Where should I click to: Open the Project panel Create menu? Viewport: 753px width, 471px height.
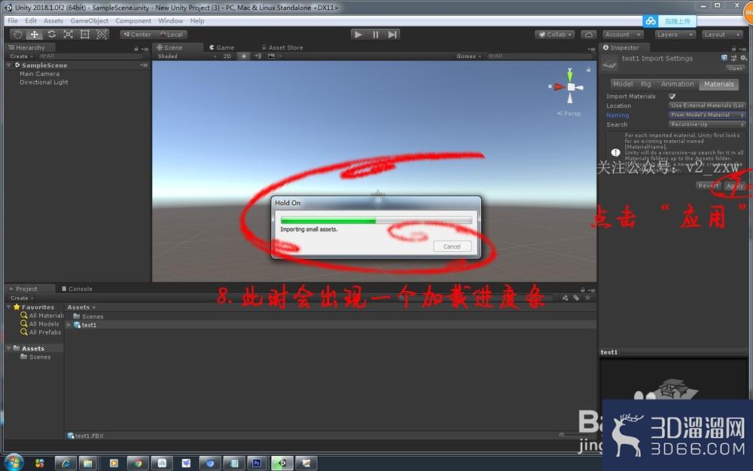coord(22,298)
